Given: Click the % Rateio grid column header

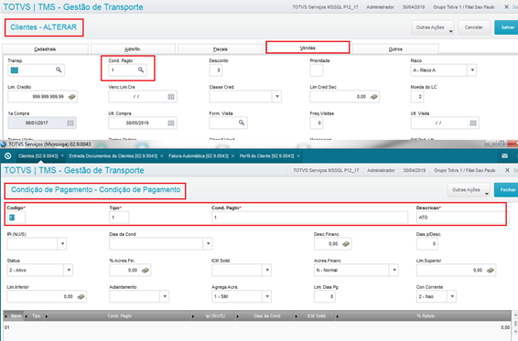Looking at the screenshot, I should coord(426,316).
